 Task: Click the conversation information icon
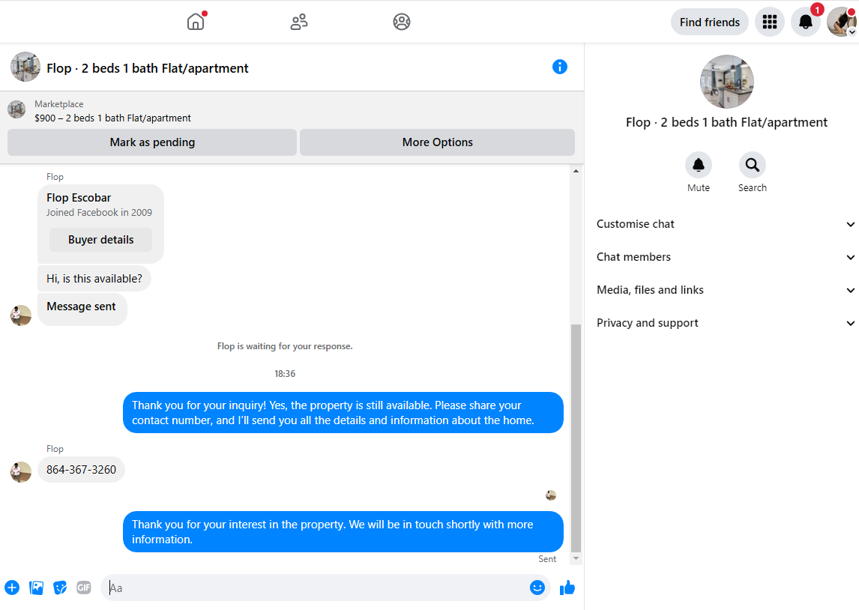coord(559,67)
